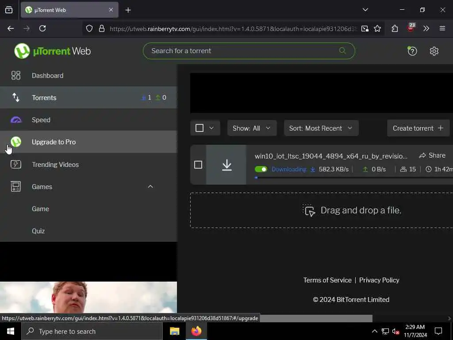Toggle the green download switch off for the torrent
This screenshot has height=340, width=453.
(x=261, y=169)
